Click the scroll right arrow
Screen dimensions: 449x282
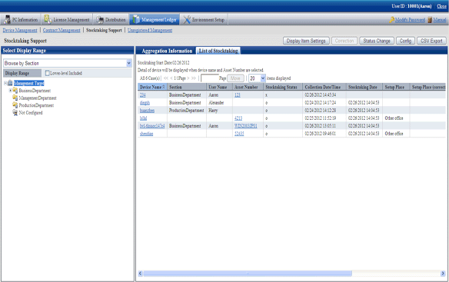[443, 274]
